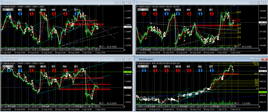Click the M15 red down arrow in EURUSD chart

tap(31, 14)
